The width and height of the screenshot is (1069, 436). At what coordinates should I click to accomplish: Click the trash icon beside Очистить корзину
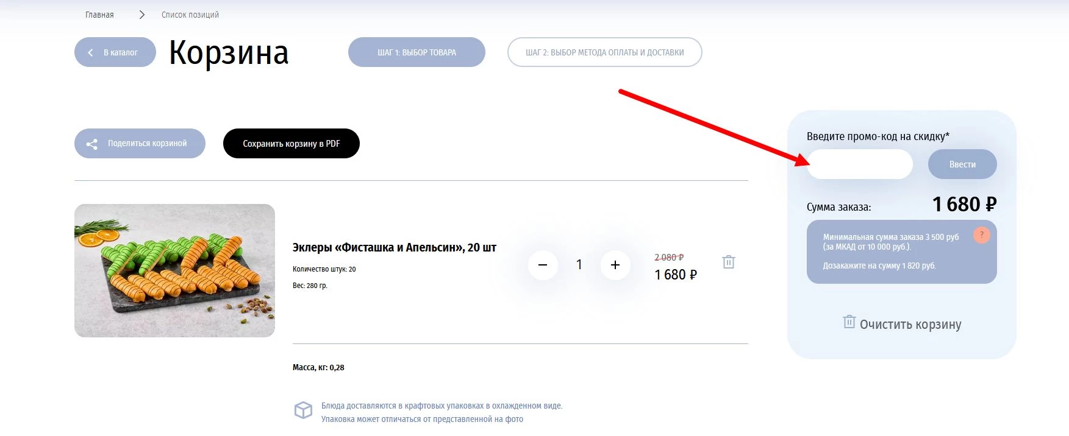click(849, 322)
